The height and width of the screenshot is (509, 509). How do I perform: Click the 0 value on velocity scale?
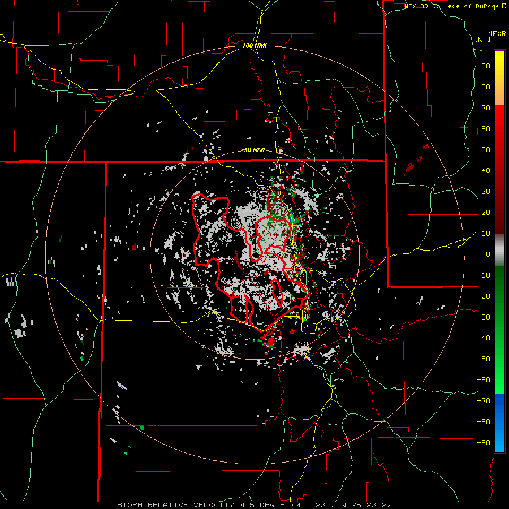coord(488,255)
